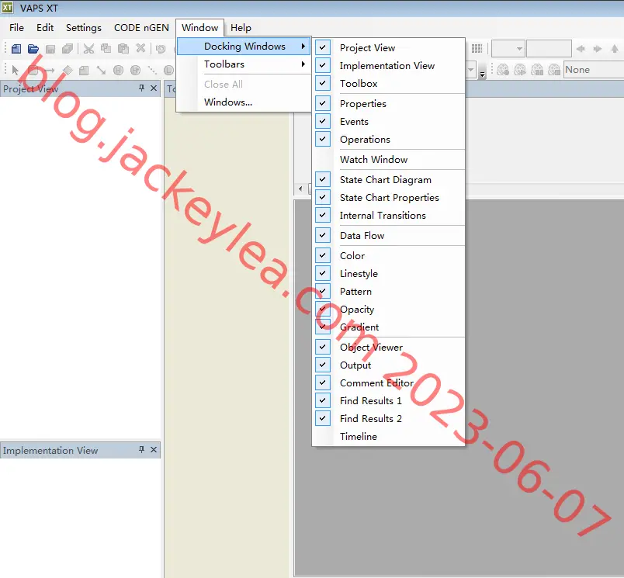Click the grid toggle toolbar icon
Viewport: 624px width, 578px height.
pyautogui.click(x=477, y=49)
